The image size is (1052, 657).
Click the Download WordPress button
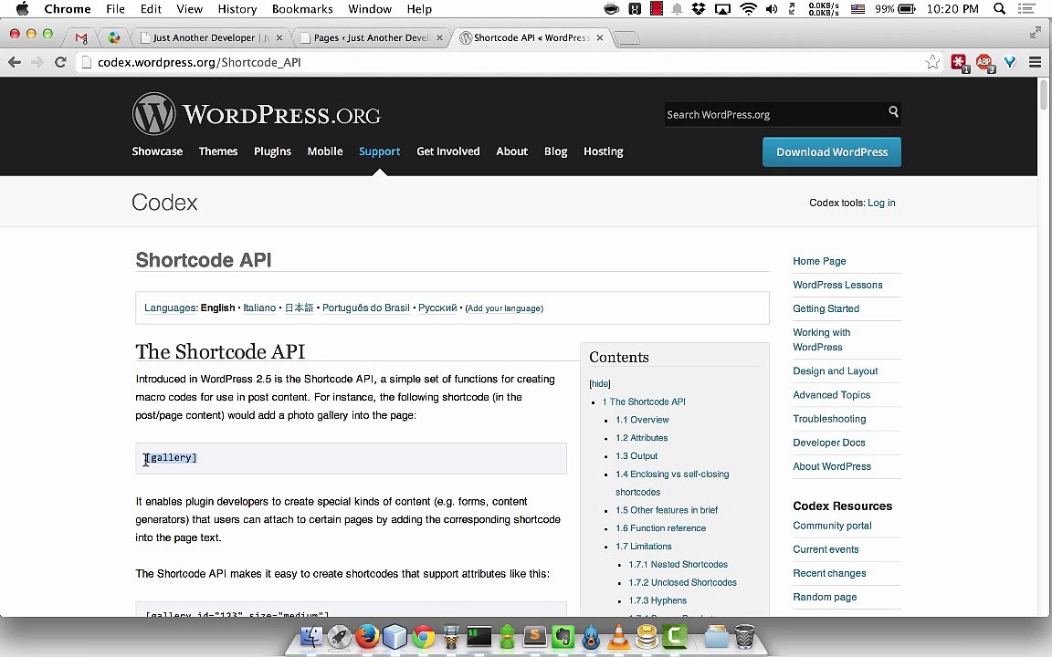coord(832,152)
